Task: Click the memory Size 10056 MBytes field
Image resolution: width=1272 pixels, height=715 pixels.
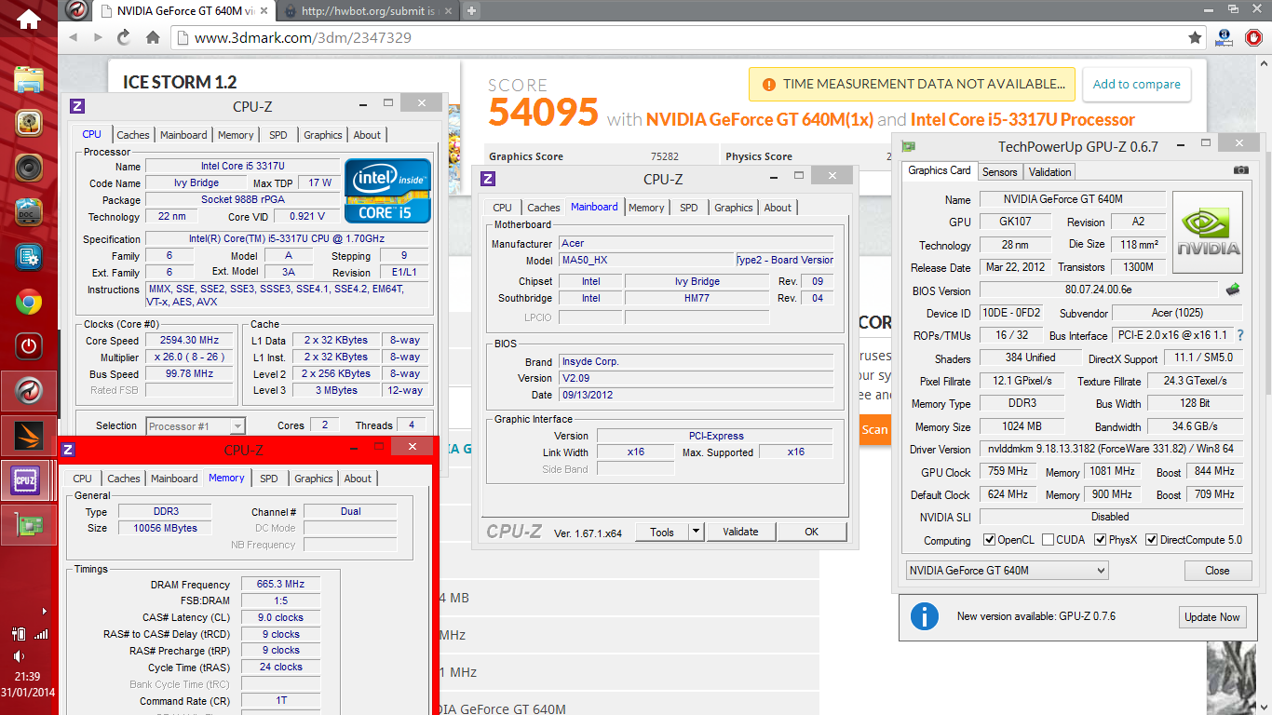Action: (165, 528)
